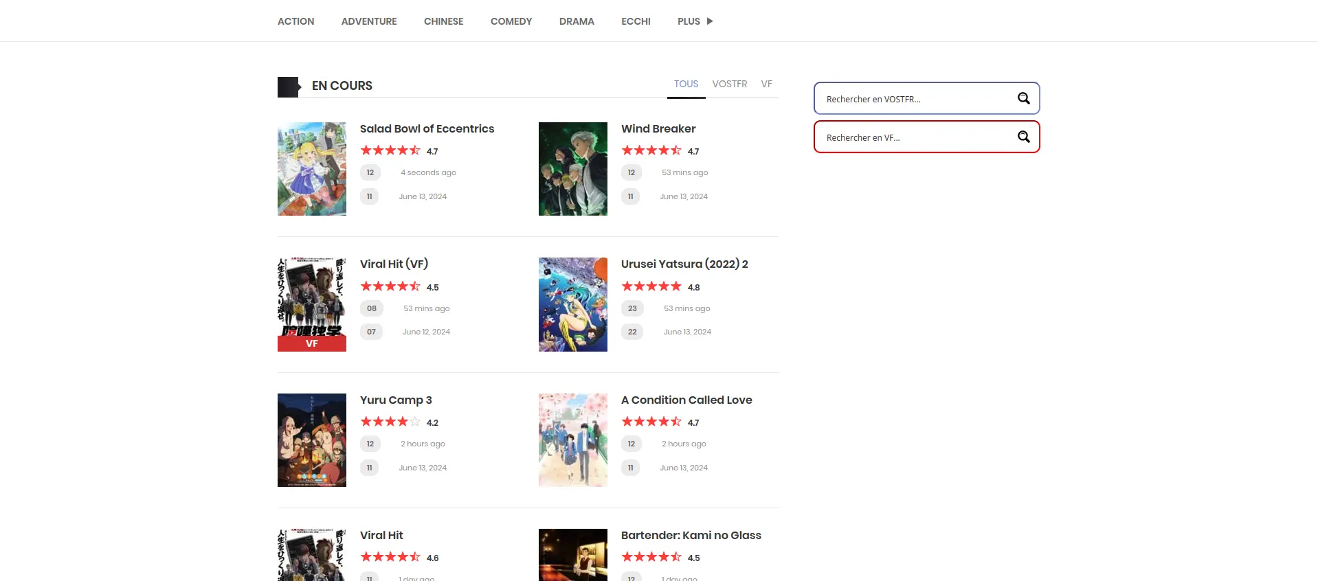The height and width of the screenshot is (581, 1318).
Task: Open episode 07 of Viral Hit (VF)
Action: point(371,332)
